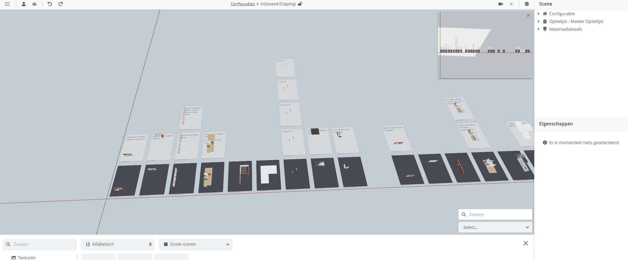This screenshot has width=628, height=260.
Task: Click the undo icon
Action: [x=49, y=4]
